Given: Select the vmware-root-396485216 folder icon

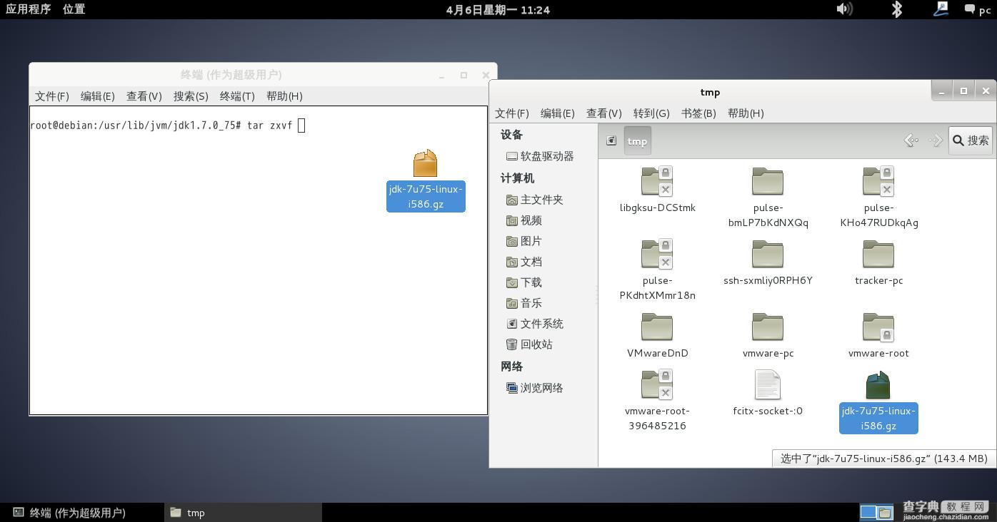Looking at the screenshot, I should point(657,385).
